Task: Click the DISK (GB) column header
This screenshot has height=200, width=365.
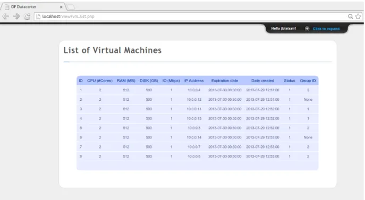Action: coord(149,81)
